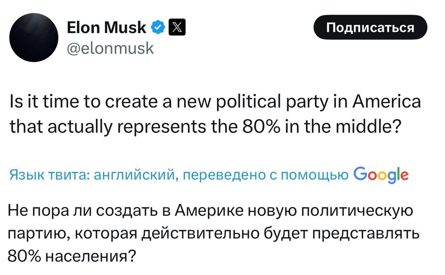Open the @elonmusk handle link
Viewport: 445px width, 275px height.
[110, 48]
